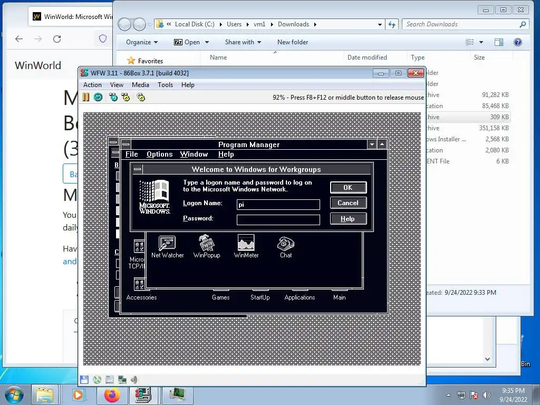
Task: Open the WinPopup program icon
Action: tap(207, 247)
